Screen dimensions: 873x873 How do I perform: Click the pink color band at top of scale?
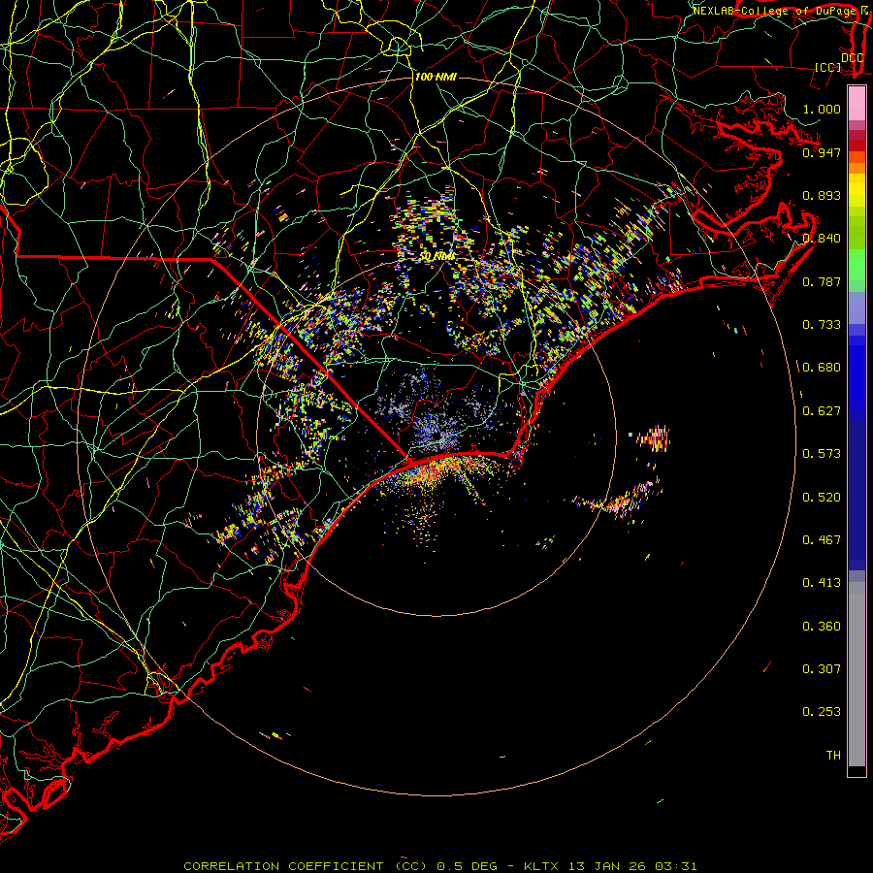point(857,104)
